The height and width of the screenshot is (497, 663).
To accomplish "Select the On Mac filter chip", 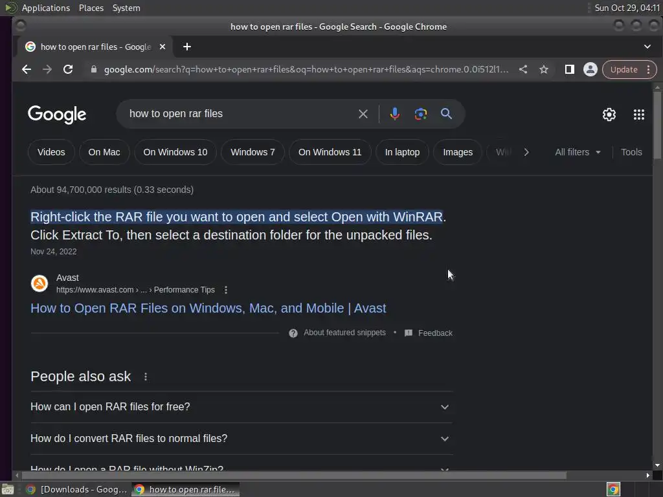I will [104, 152].
